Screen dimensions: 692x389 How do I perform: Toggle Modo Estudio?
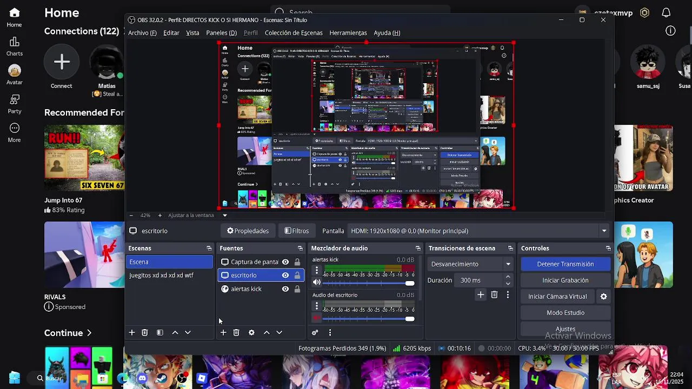(x=565, y=313)
